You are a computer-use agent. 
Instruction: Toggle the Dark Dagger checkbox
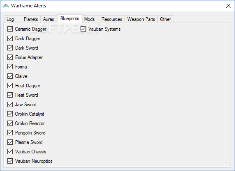coord(10,39)
